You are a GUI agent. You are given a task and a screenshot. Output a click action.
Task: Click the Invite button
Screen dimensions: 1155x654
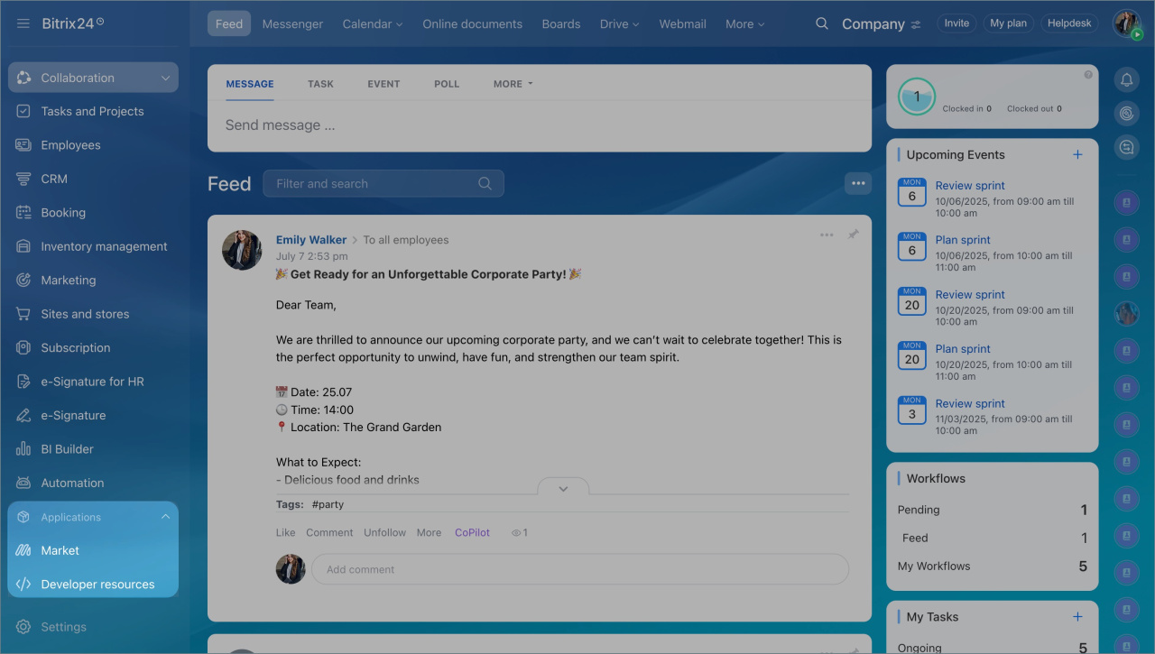coord(956,23)
